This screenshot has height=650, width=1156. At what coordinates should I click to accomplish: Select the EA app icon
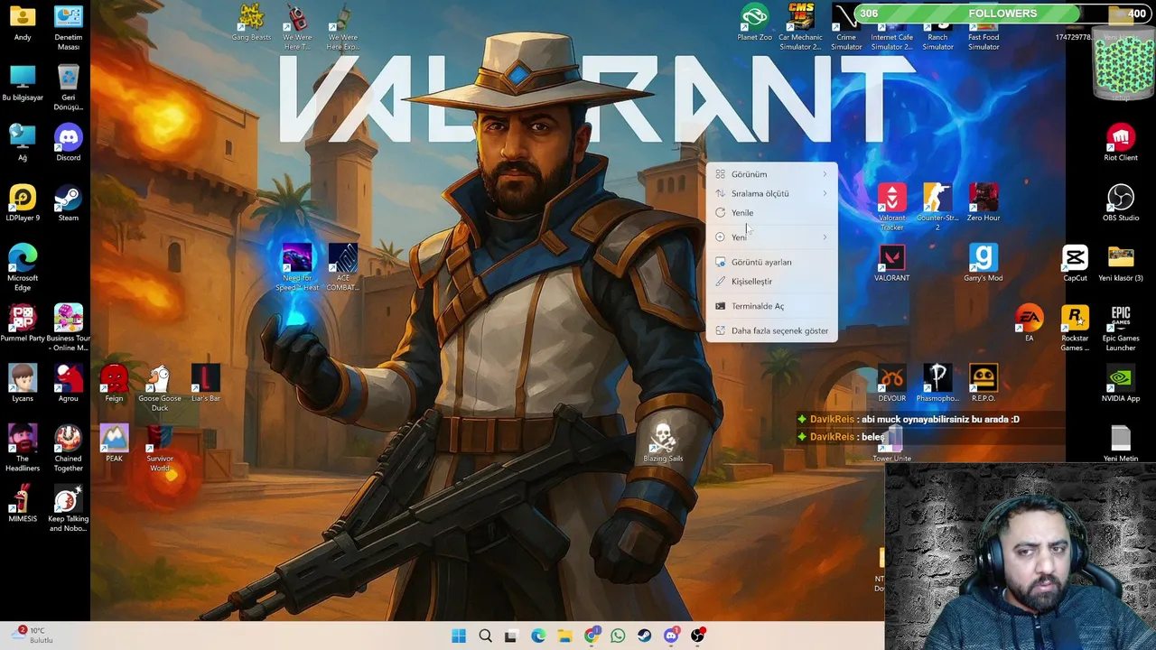[1029, 324]
